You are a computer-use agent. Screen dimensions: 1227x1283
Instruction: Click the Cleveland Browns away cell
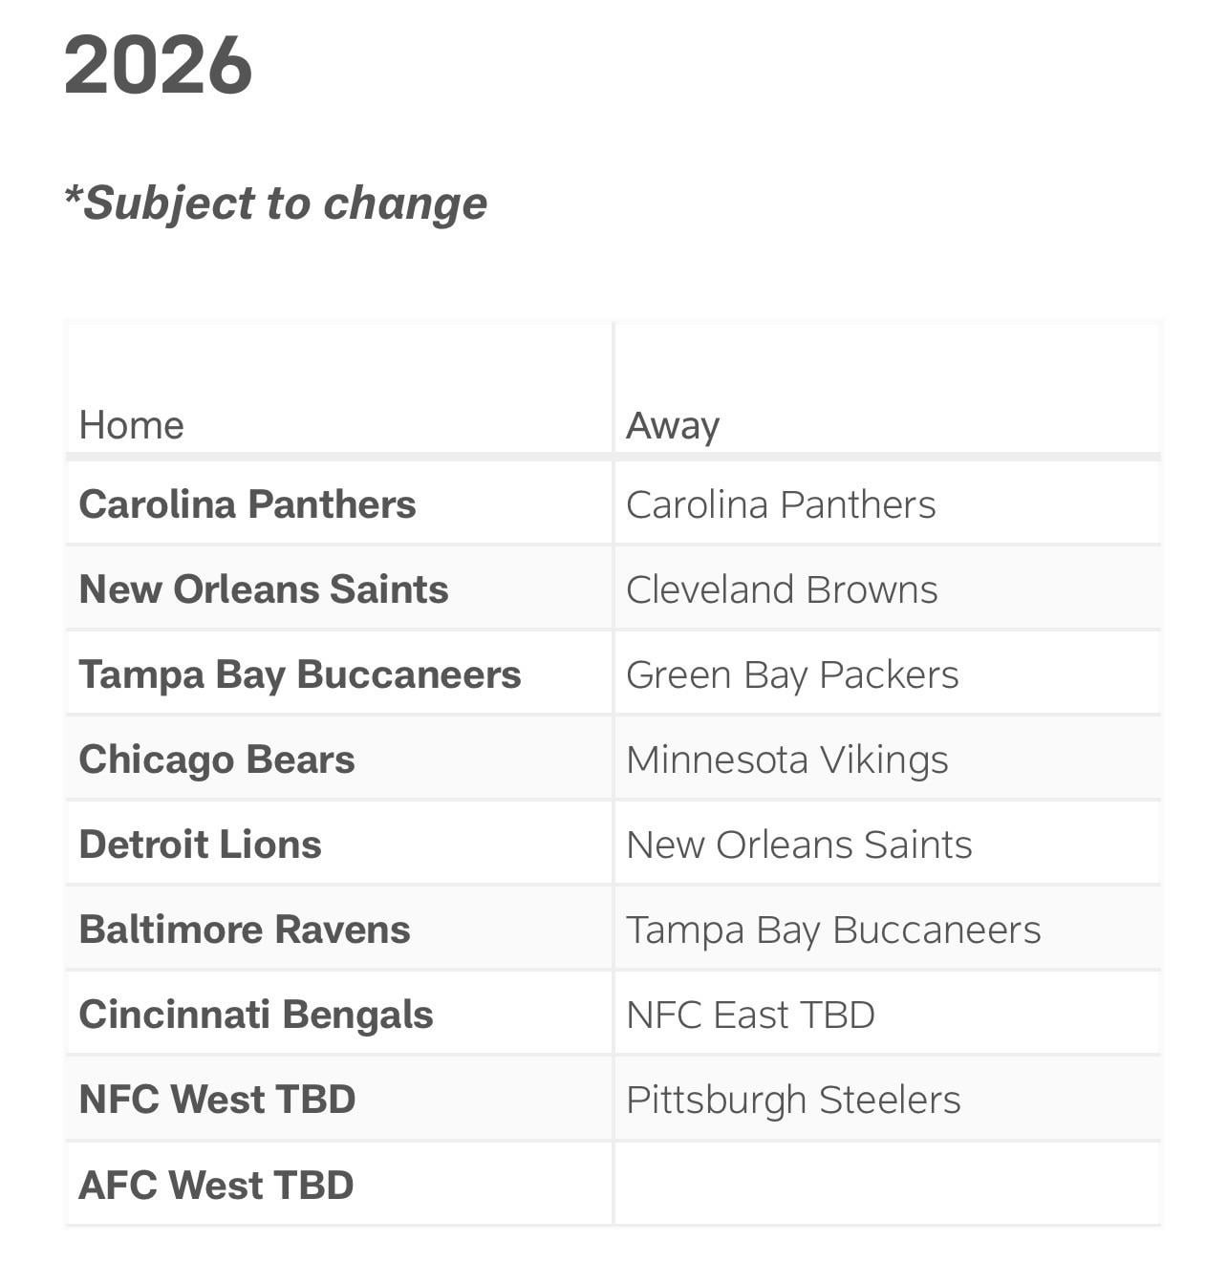pos(782,589)
